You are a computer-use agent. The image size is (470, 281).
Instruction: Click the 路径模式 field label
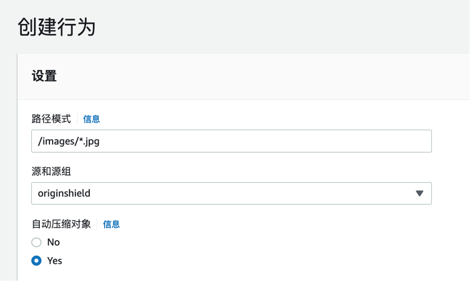pyautogui.click(x=51, y=119)
